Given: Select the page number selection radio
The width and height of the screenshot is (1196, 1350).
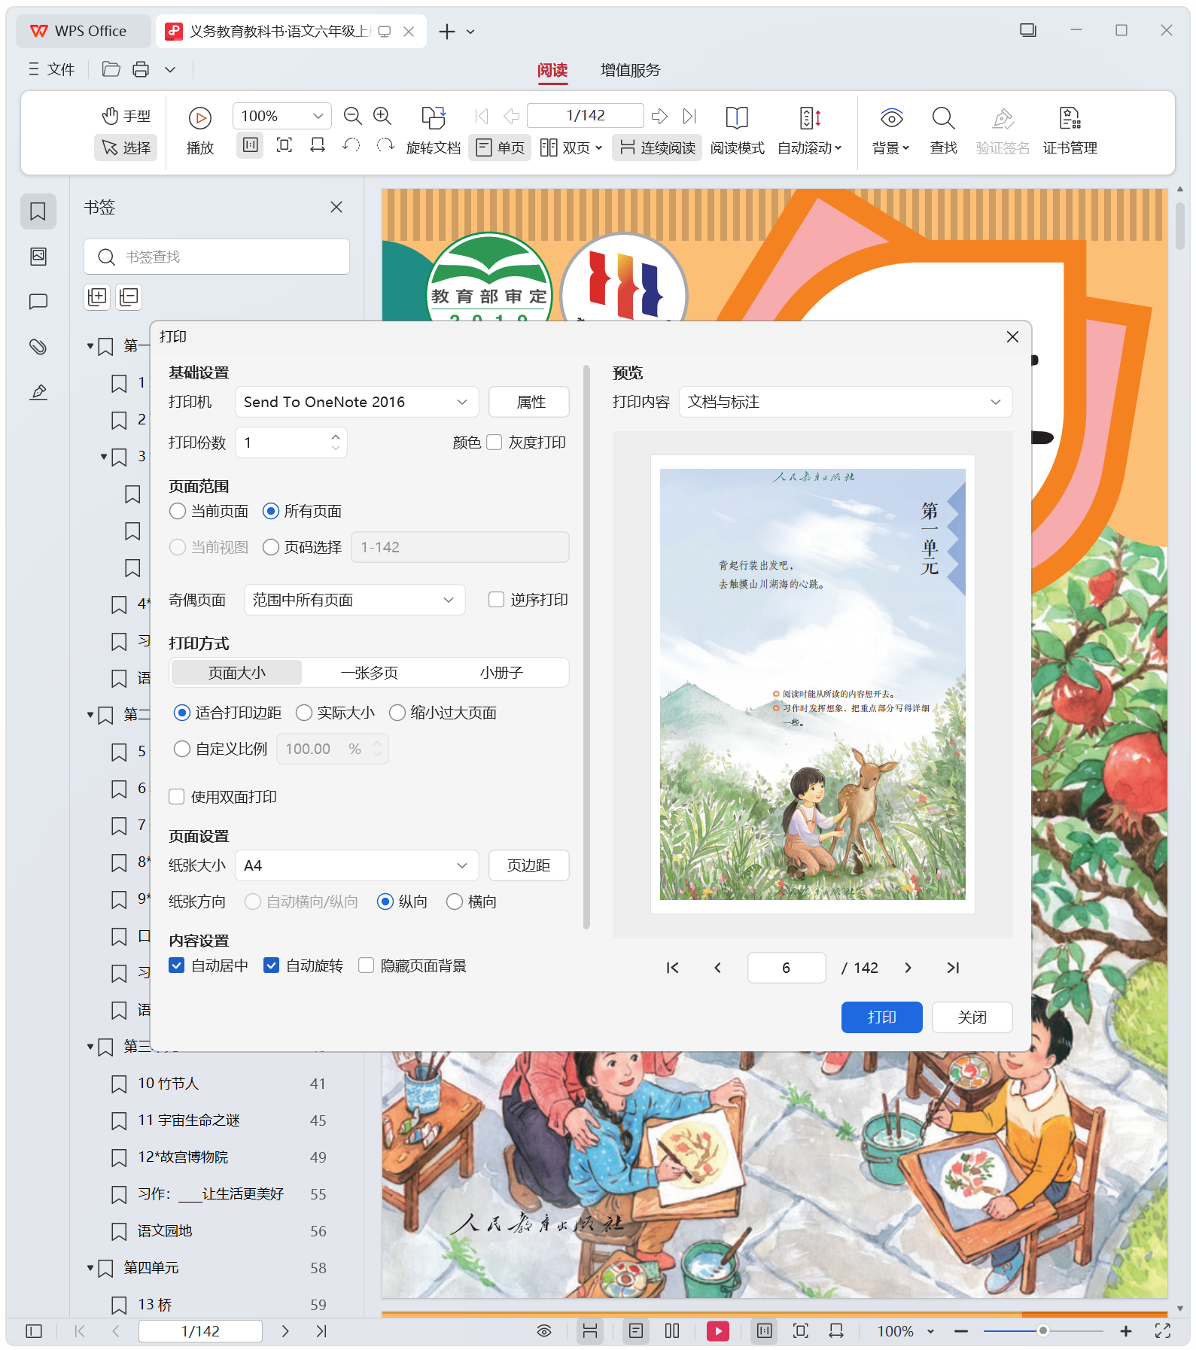Looking at the screenshot, I should tap(271, 548).
